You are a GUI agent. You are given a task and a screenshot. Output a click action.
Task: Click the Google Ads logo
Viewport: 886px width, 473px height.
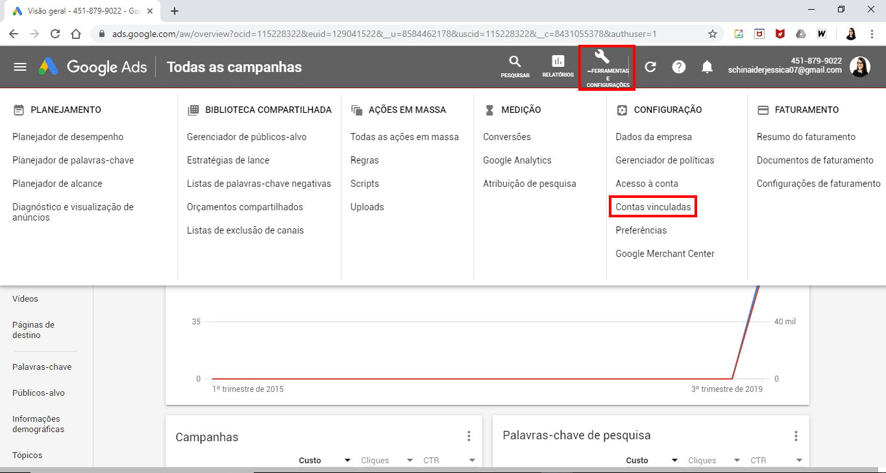[x=92, y=67]
